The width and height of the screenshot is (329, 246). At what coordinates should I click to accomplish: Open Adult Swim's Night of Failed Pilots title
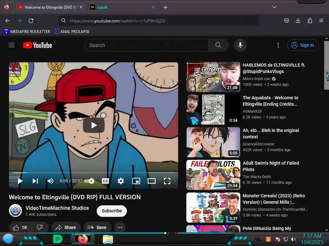271,166
